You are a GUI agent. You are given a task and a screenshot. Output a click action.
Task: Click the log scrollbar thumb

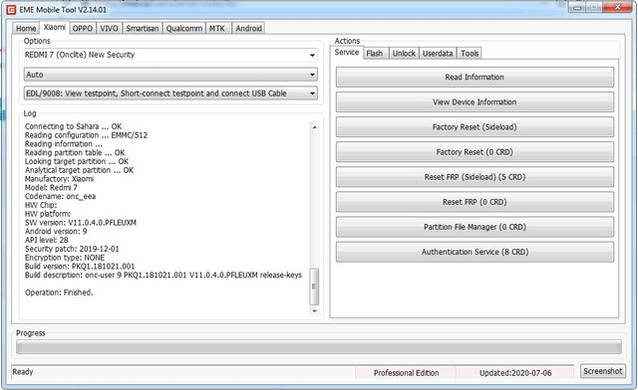pyautogui.click(x=314, y=287)
